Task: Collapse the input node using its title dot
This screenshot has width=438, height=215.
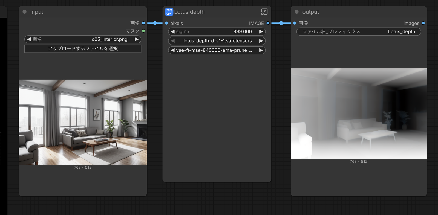Action: (25, 12)
